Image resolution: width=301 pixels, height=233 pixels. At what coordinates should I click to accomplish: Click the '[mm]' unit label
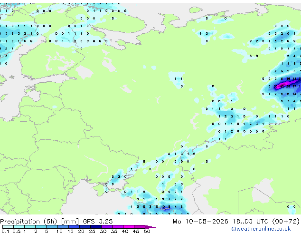70,222
